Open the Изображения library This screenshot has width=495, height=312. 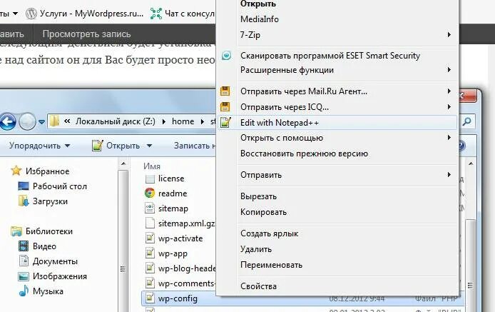click(60, 276)
